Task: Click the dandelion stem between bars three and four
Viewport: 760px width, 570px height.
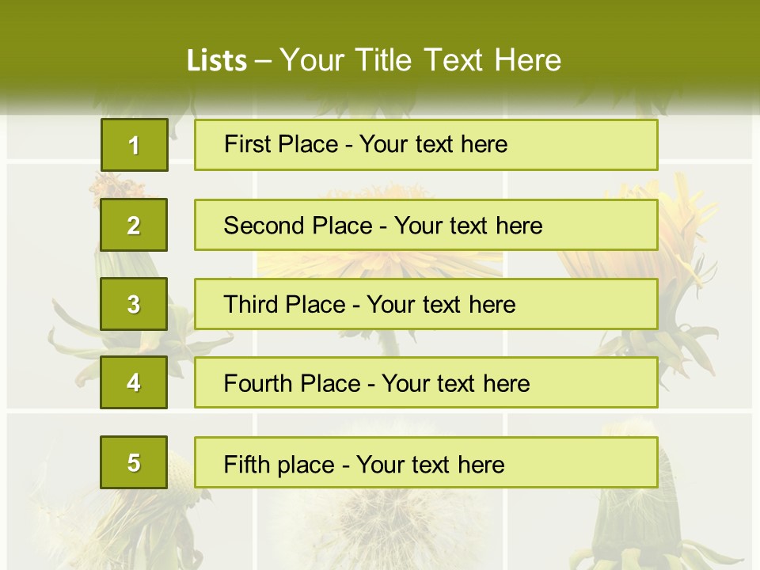Action: 388,344
